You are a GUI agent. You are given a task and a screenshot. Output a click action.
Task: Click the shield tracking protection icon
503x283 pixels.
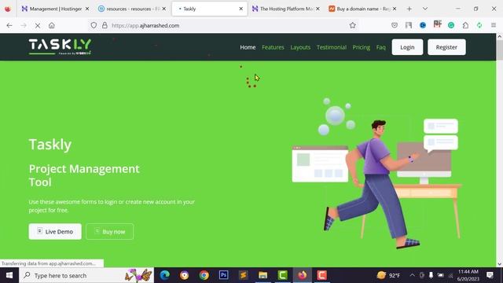(x=94, y=25)
